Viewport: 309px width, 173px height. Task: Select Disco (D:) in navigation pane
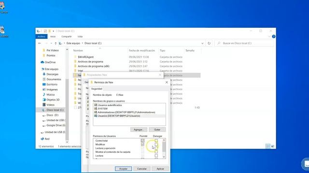tap(52, 115)
